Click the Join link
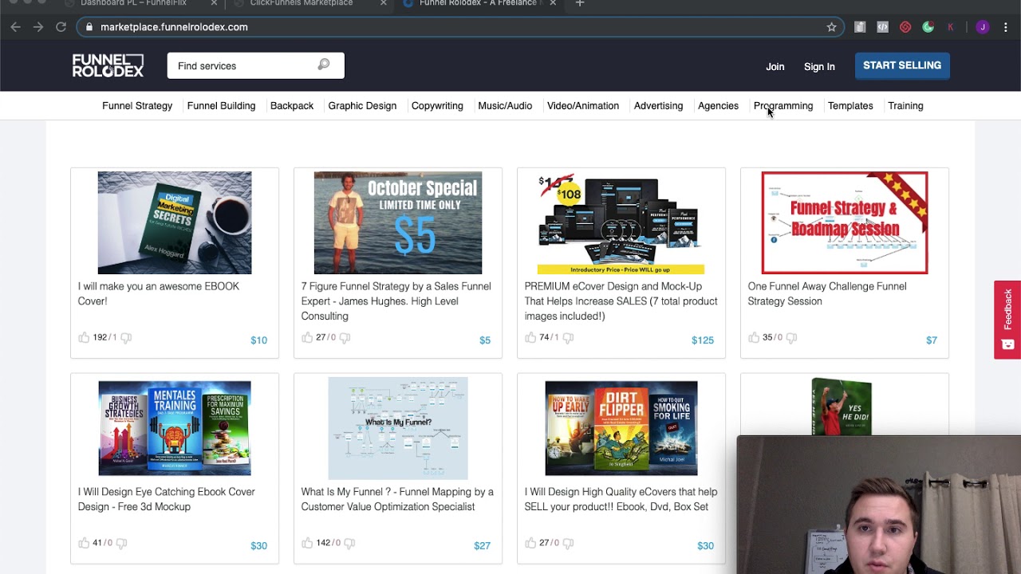The height and width of the screenshot is (574, 1021). 775,66
